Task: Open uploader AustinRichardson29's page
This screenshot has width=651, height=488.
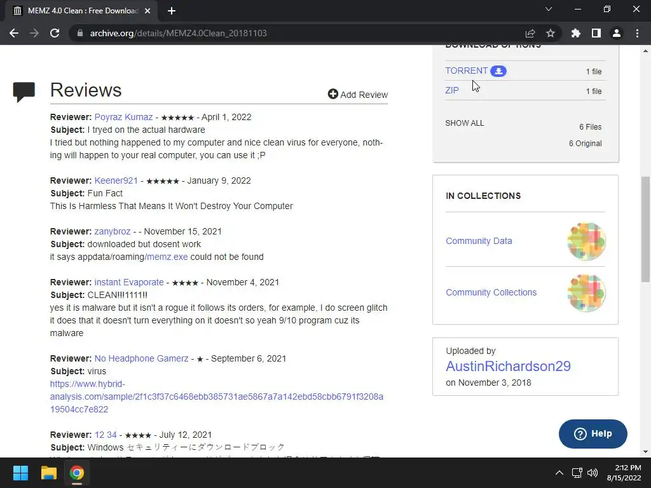Action: click(x=508, y=366)
